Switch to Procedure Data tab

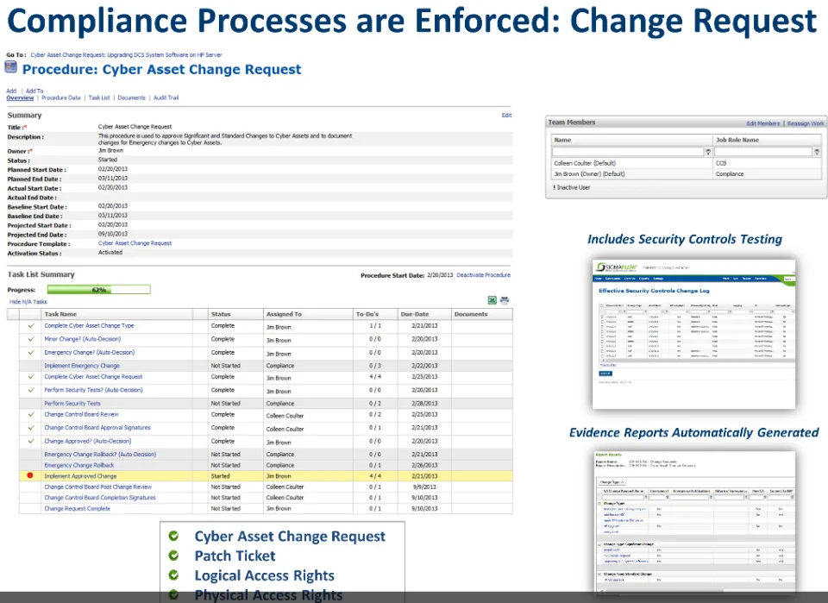(61, 97)
